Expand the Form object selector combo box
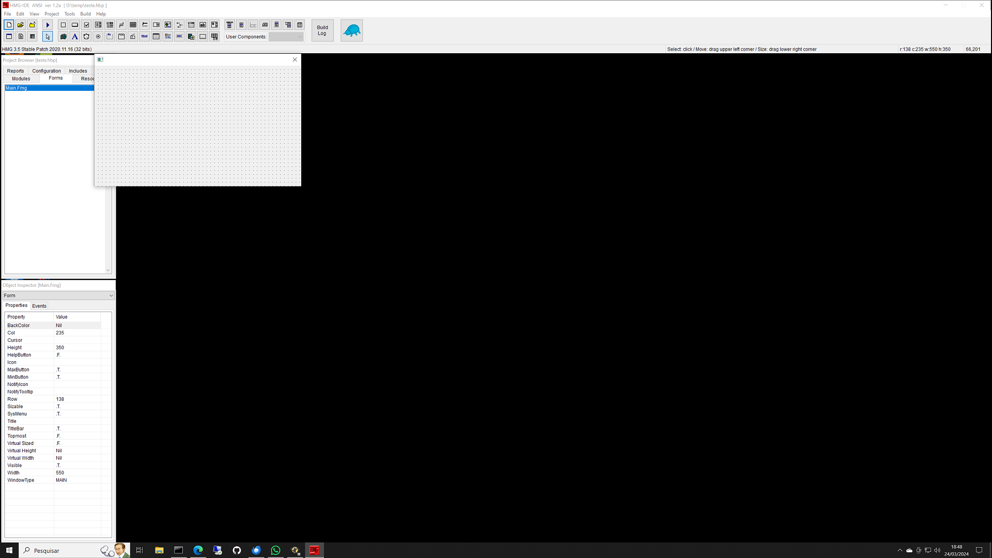 (111, 296)
